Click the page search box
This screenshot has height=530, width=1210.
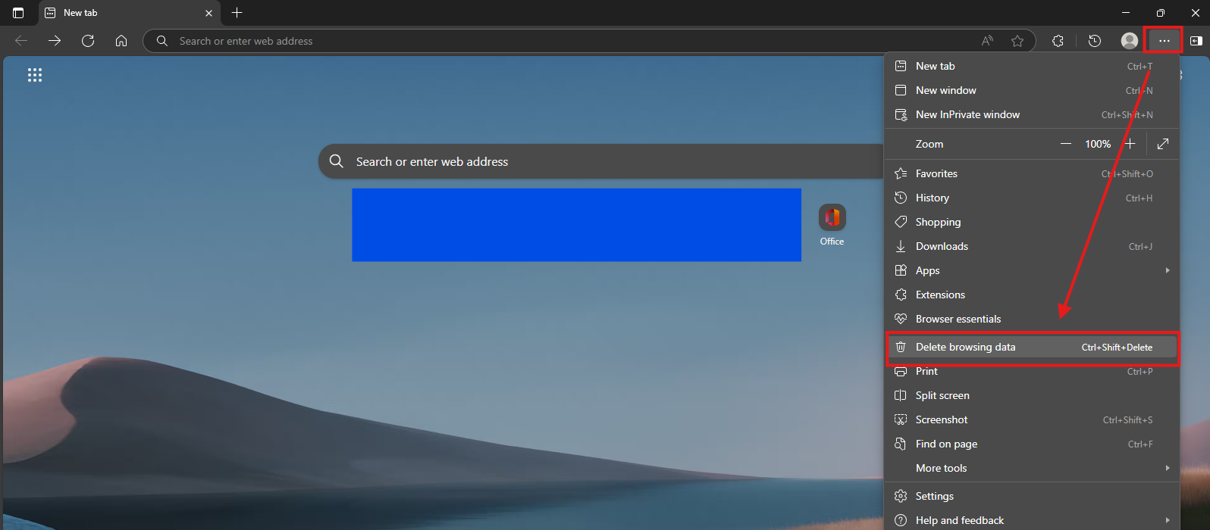coord(603,161)
